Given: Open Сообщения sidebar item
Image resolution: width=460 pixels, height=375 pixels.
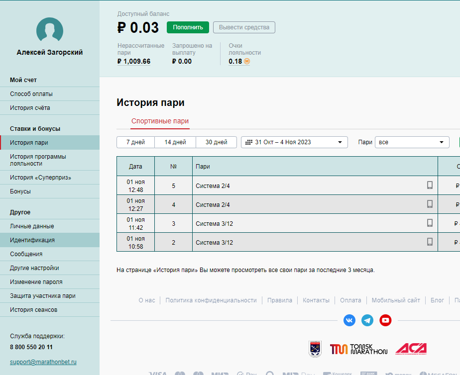Looking at the screenshot, I should pyautogui.click(x=50, y=254).
